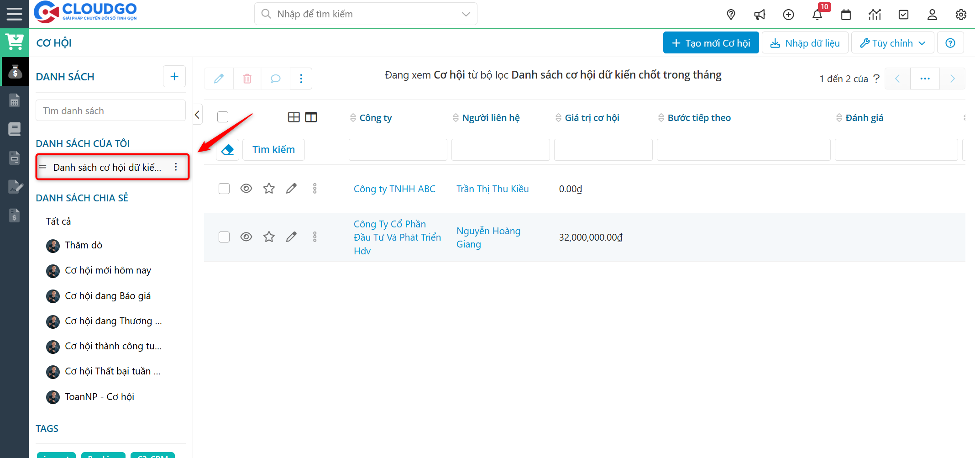Expand the Tùy chỉnh dropdown
975x458 pixels.
point(892,43)
